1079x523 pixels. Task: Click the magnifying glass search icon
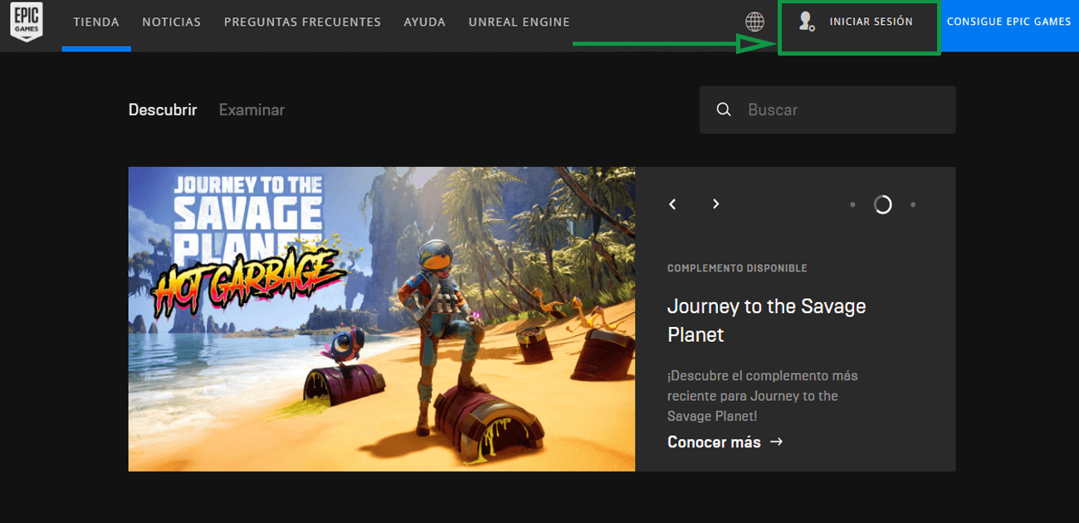click(x=724, y=110)
